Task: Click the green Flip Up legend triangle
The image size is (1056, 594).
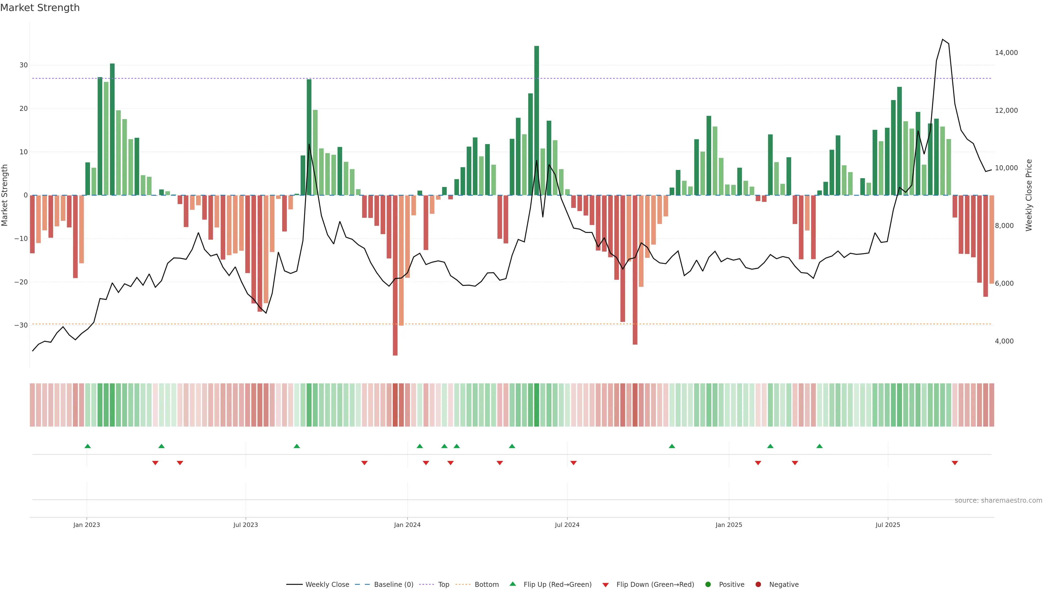Action: coord(512,584)
